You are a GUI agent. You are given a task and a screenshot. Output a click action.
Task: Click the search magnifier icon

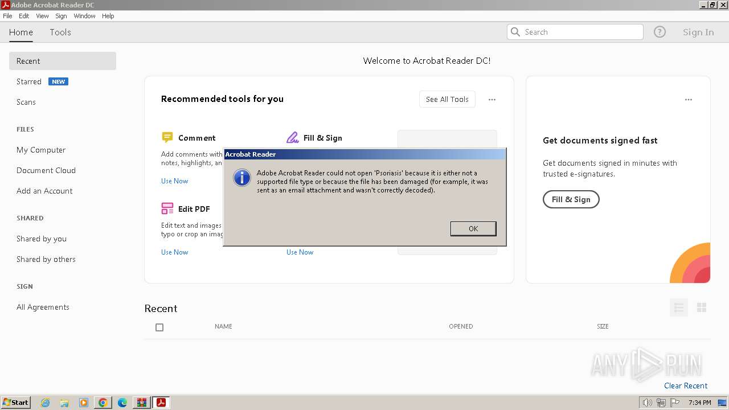point(515,32)
